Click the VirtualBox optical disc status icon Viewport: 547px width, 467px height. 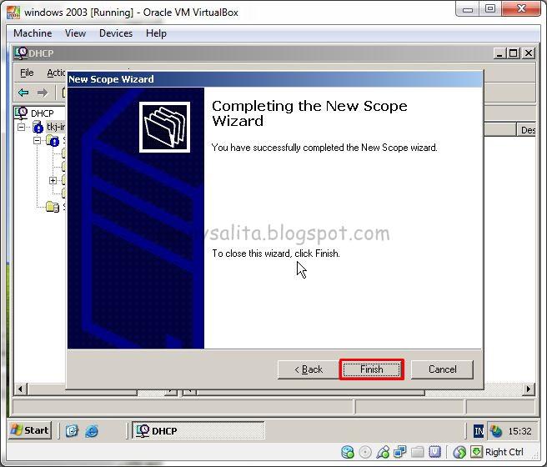pyautogui.click(x=365, y=452)
